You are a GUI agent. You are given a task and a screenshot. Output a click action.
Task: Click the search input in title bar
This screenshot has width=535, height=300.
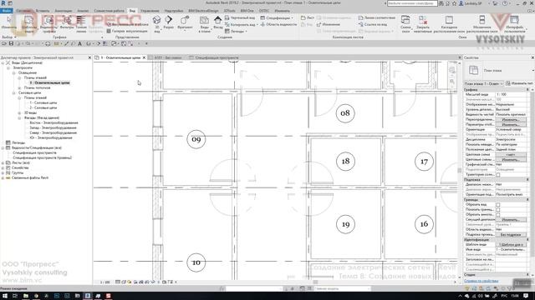[412, 3]
